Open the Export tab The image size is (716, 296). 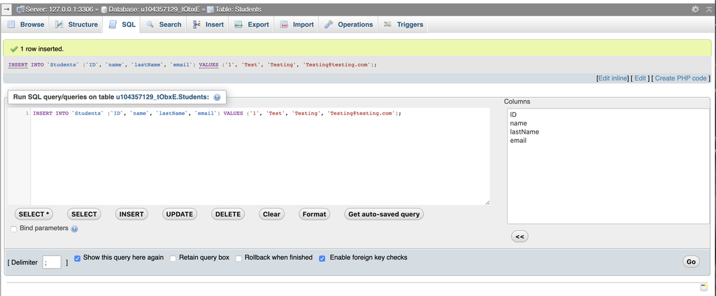[251, 24]
